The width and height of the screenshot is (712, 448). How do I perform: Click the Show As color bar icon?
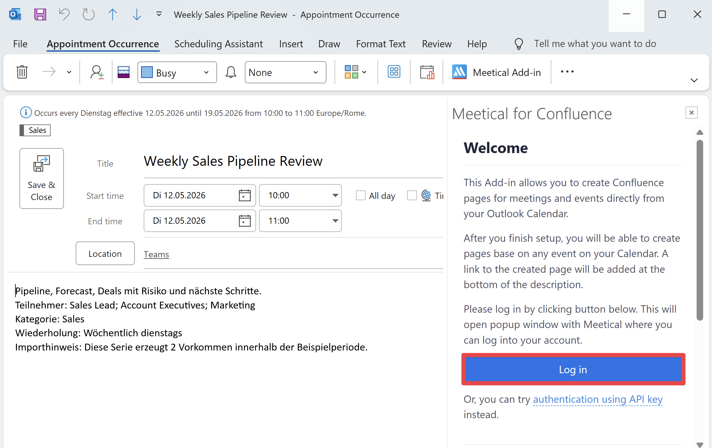[124, 72]
